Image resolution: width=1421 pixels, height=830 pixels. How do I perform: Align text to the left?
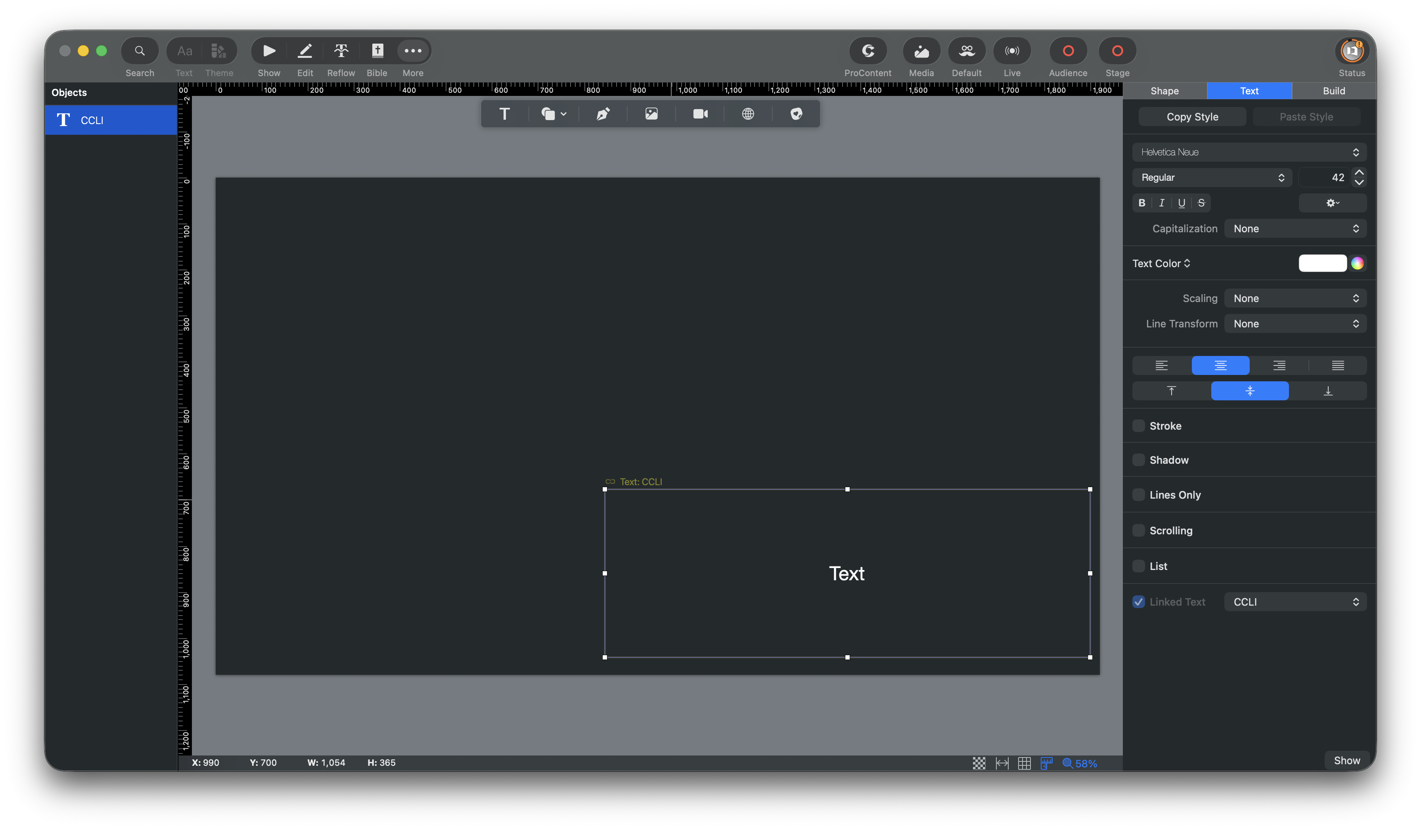(x=1161, y=365)
